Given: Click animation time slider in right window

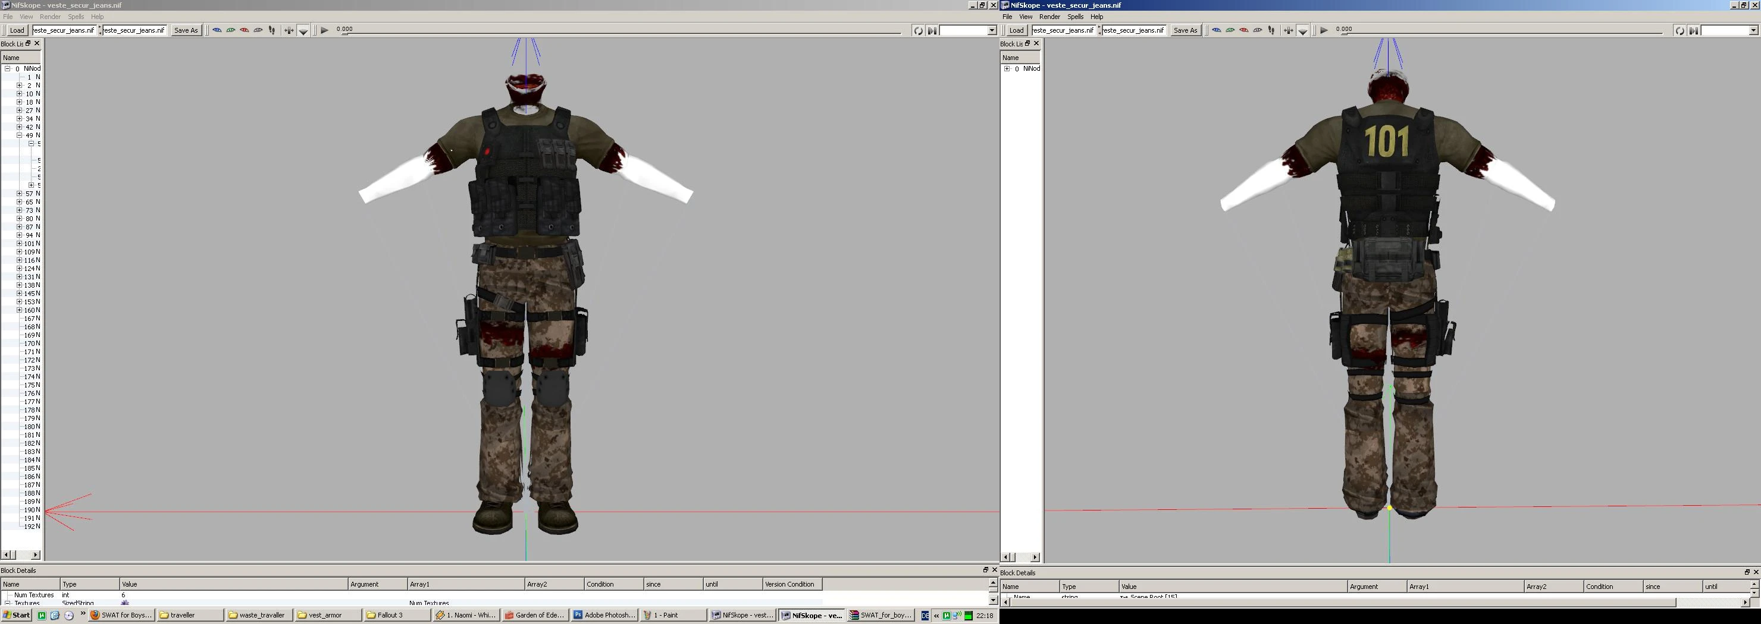Looking at the screenshot, I should 1503,33.
